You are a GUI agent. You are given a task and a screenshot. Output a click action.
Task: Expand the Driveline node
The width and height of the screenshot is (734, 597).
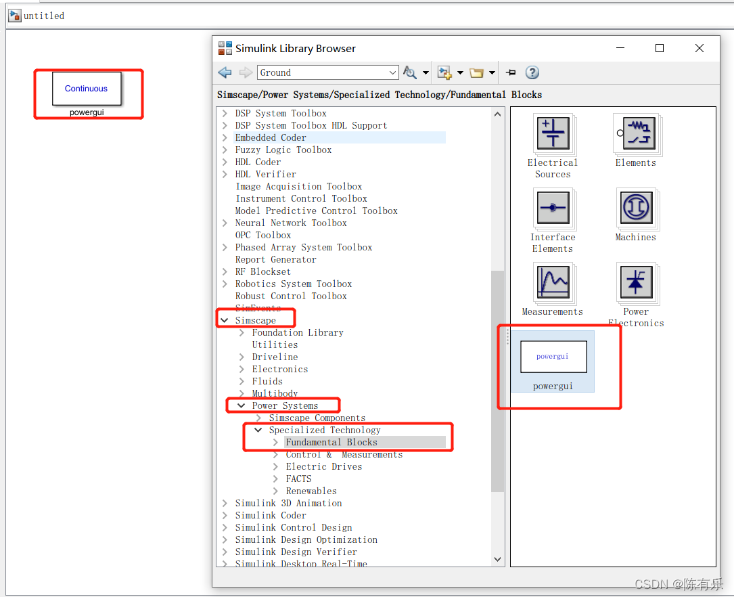(242, 357)
